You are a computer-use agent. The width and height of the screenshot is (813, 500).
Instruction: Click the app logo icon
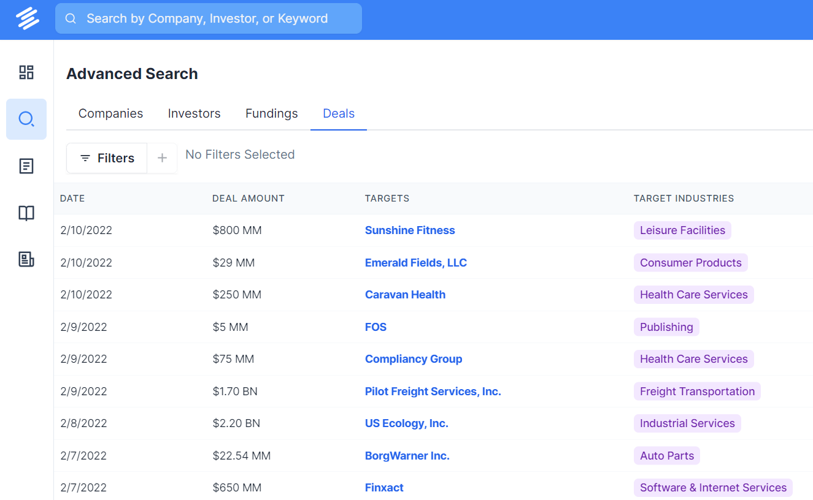tap(28, 19)
